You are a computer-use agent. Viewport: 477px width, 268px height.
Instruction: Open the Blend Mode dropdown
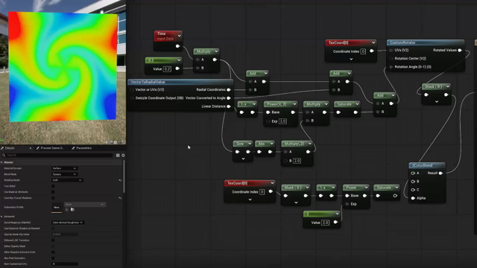coord(64,174)
